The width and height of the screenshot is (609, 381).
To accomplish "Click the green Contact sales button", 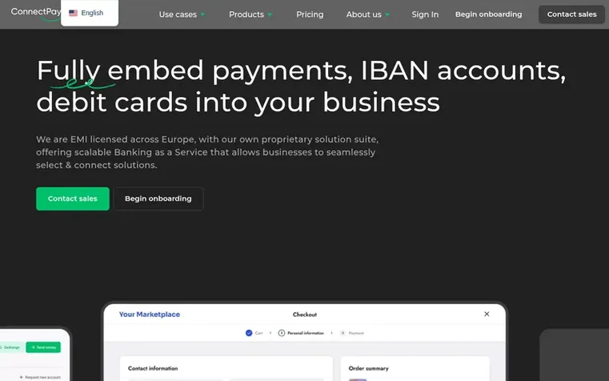I will [x=73, y=199].
